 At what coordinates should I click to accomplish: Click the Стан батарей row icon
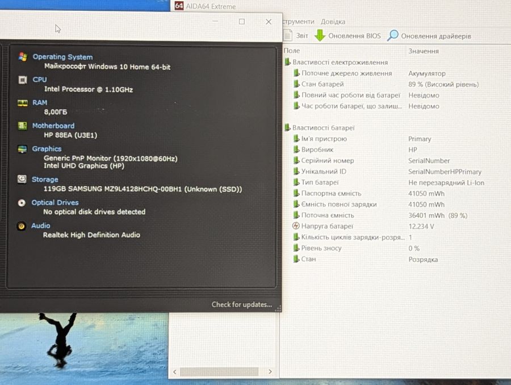click(x=296, y=84)
